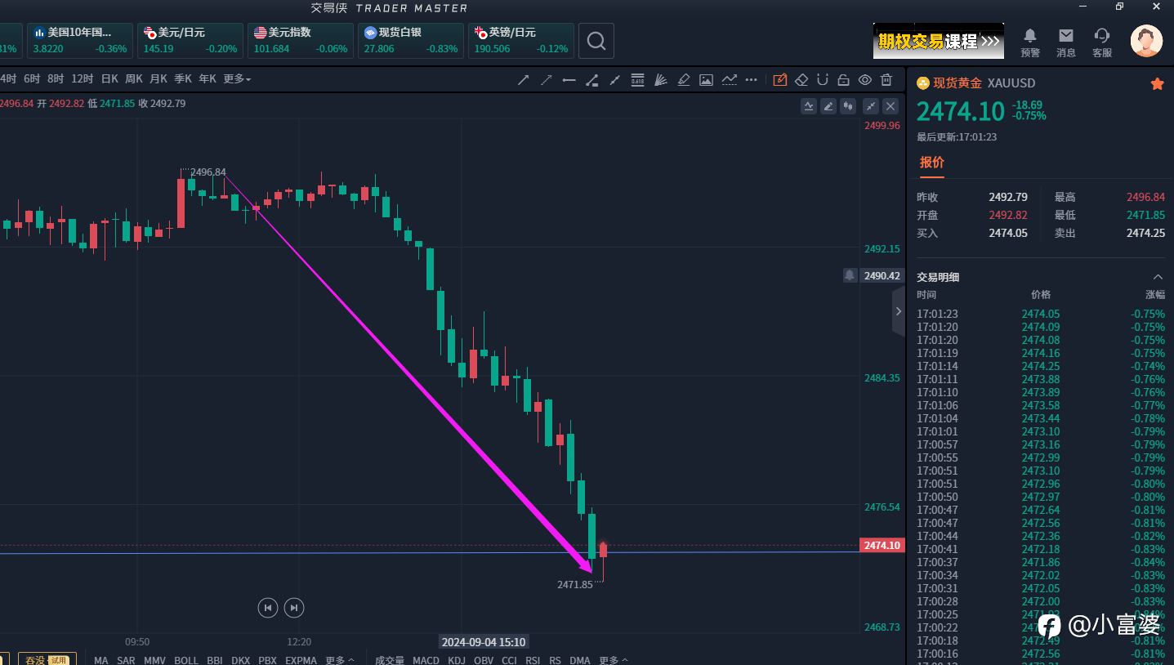The height and width of the screenshot is (665, 1174).
Task: Enable the EXPMA indicator
Action: pyautogui.click(x=301, y=660)
